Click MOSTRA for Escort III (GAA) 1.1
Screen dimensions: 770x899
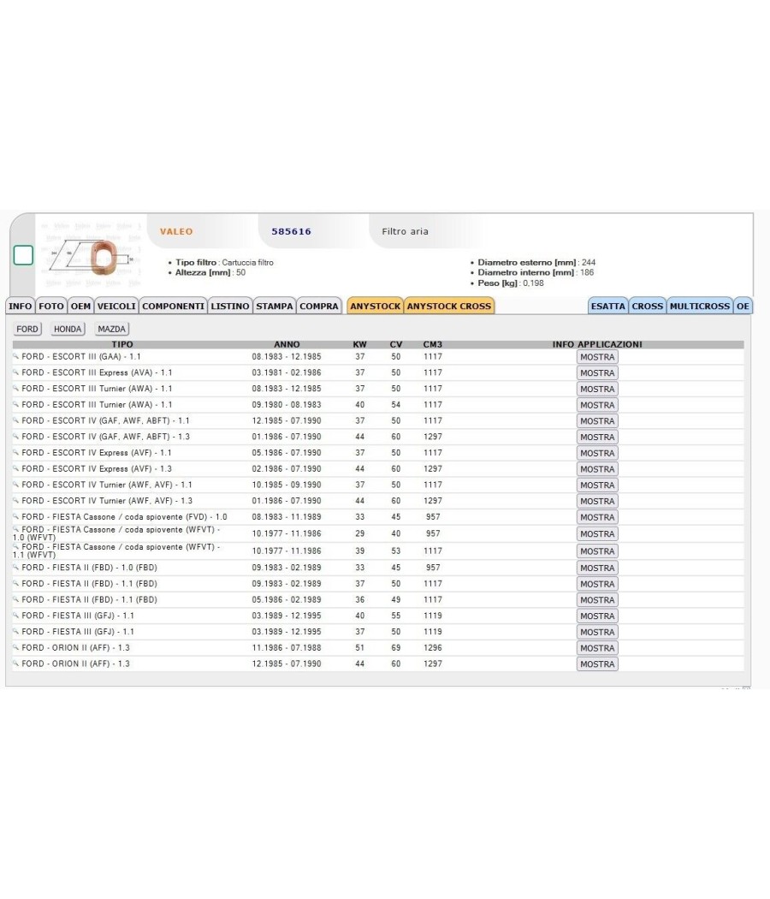coord(597,357)
